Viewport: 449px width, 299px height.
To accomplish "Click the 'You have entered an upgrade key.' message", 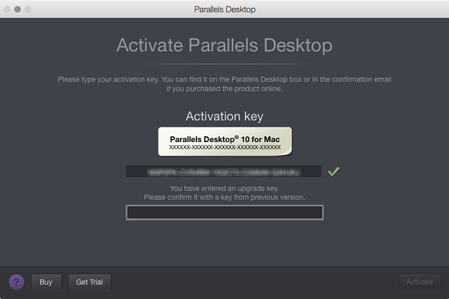I will [224, 188].
